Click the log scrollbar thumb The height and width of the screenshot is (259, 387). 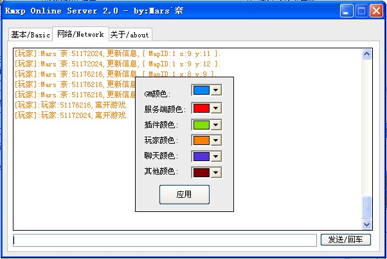tap(367, 207)
